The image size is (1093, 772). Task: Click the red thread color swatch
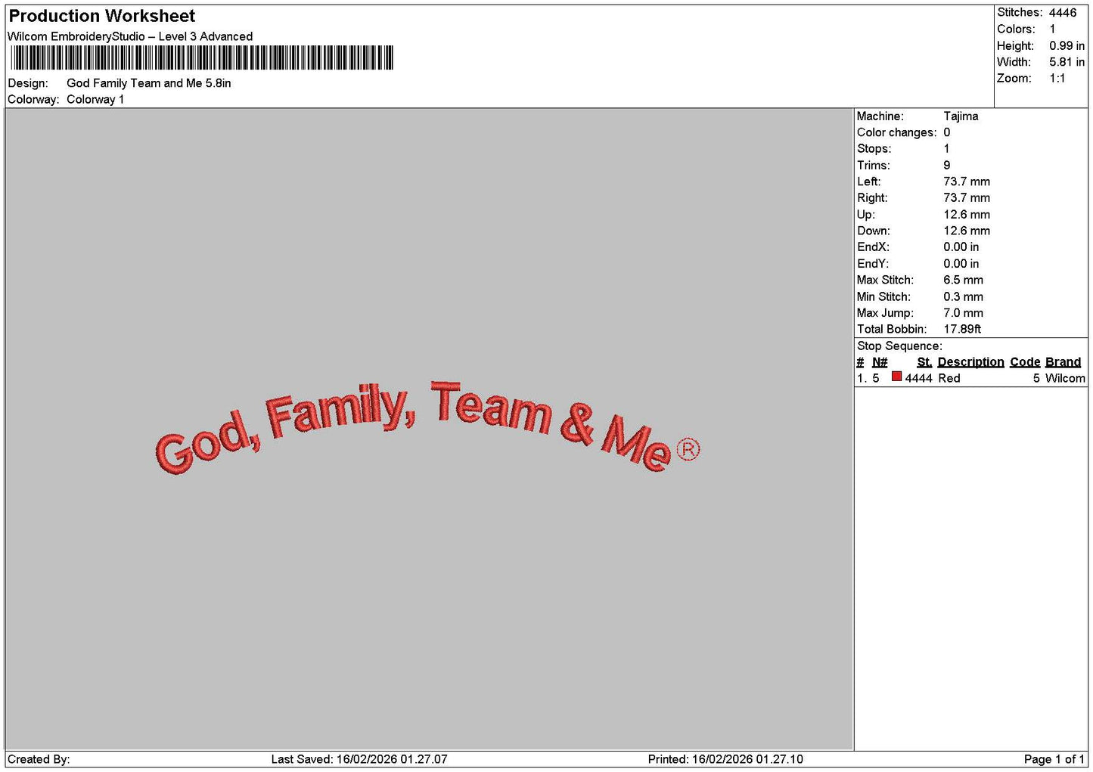pos(896,377)
